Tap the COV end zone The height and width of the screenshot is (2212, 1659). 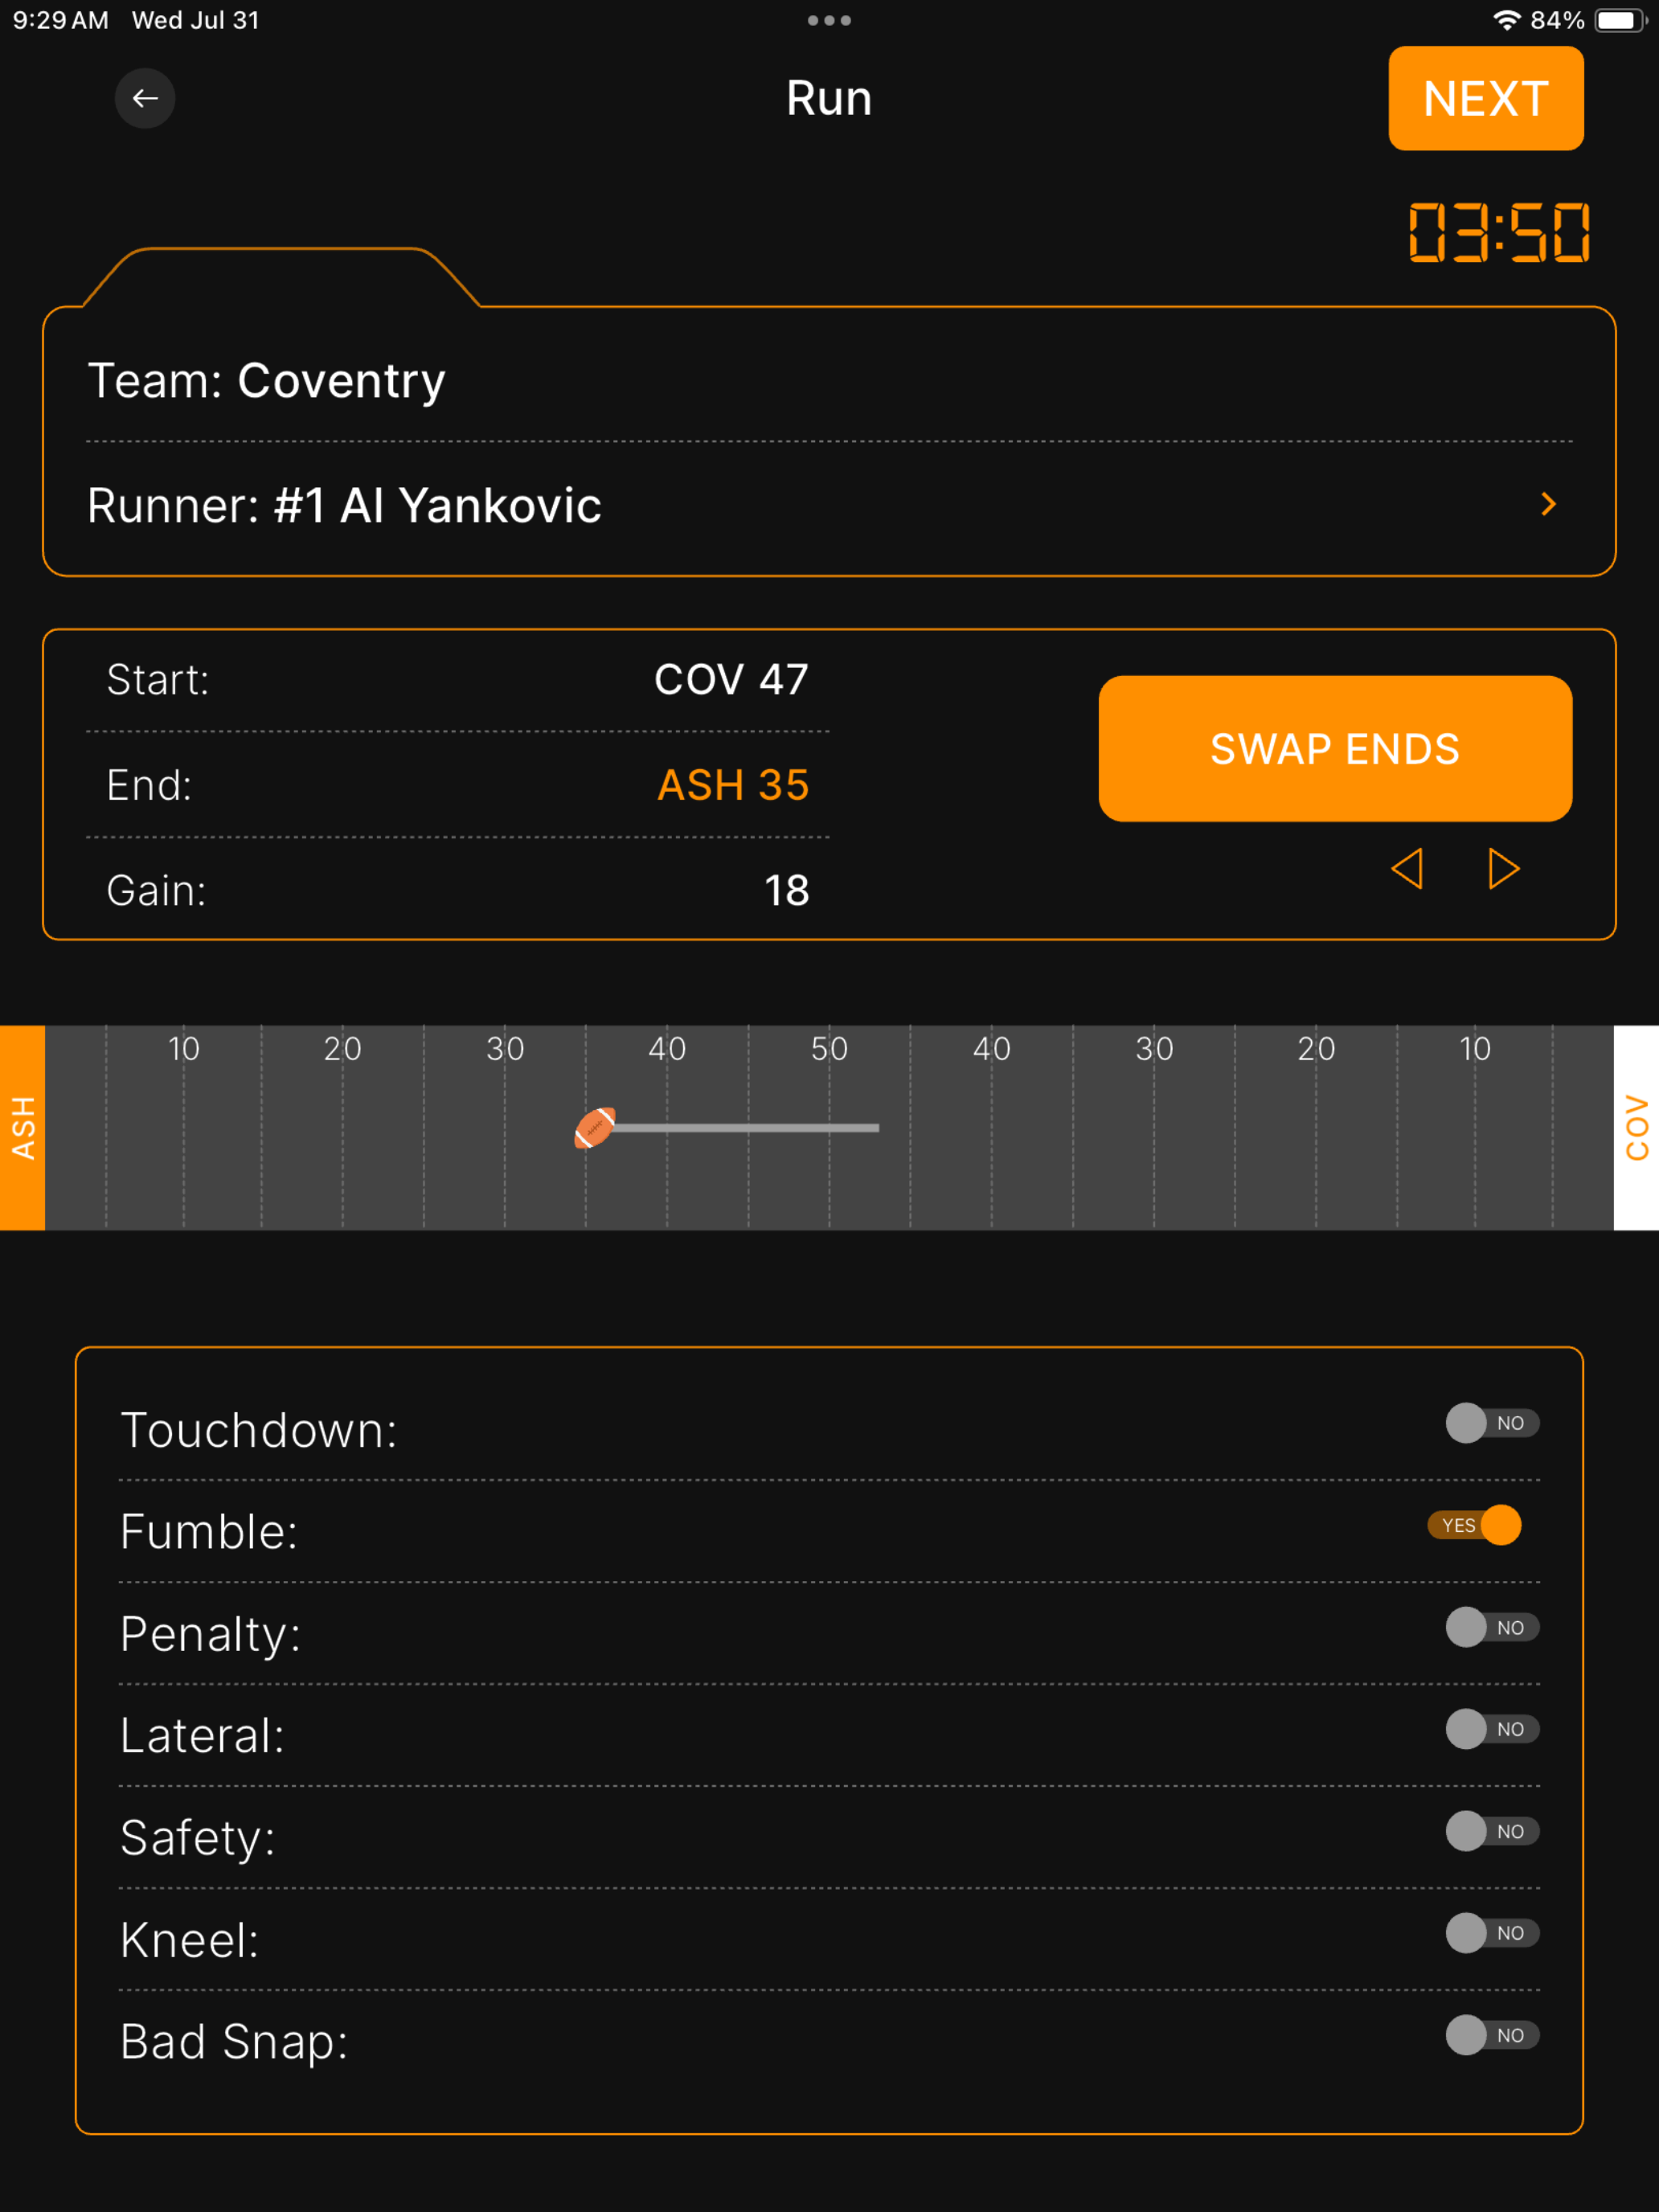(x=1636, y=1128)
